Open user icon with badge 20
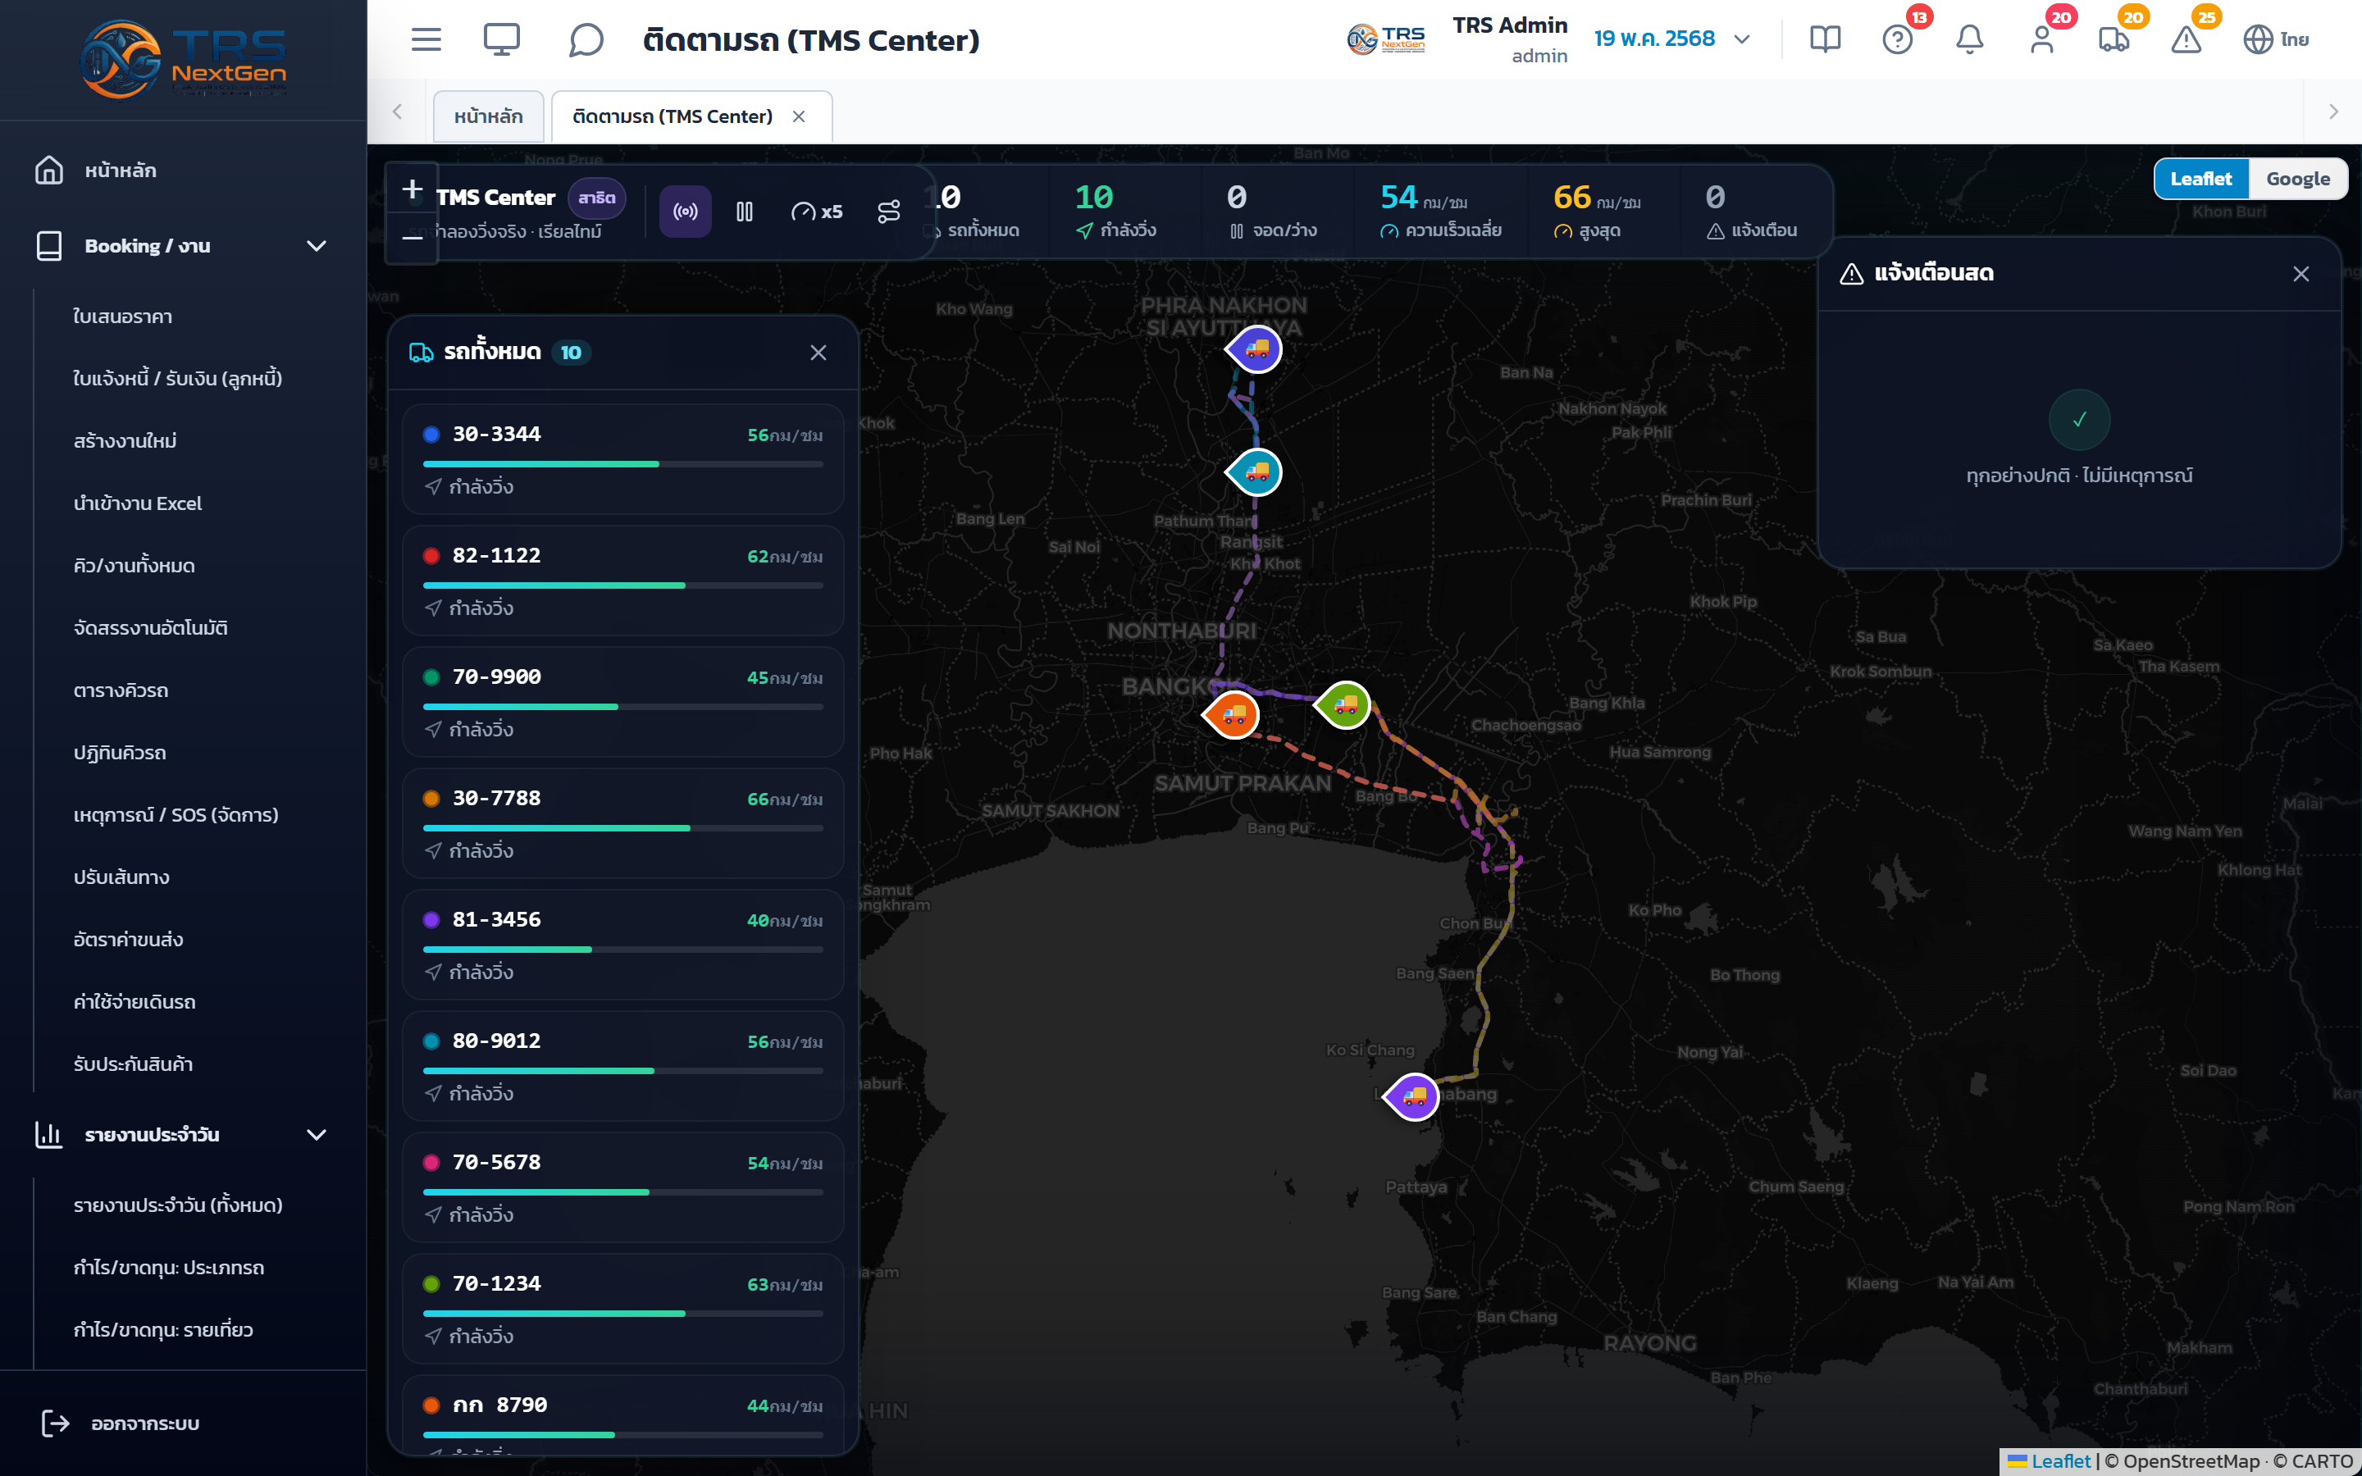The height and width of the screenshot is (1476, 2362). (2042, 39)
